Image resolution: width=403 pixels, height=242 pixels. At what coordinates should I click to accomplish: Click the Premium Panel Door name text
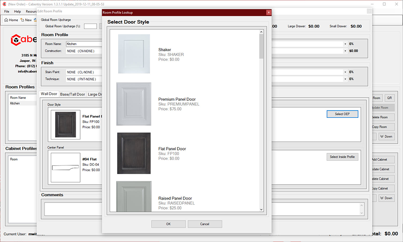177,99
